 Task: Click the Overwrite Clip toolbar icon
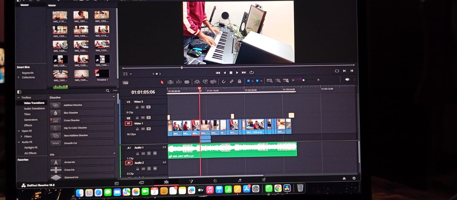tap(205, 82)
